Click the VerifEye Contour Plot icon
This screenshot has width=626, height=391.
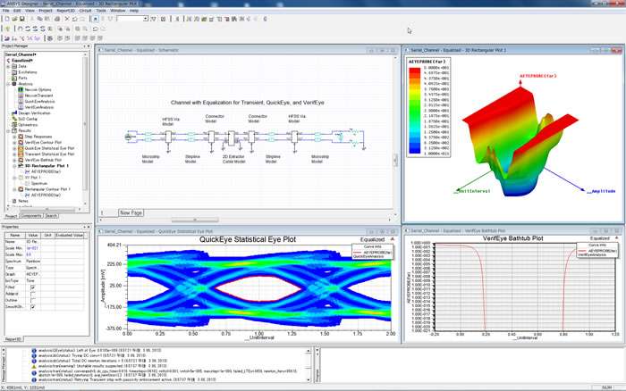[x=21, y=142]
